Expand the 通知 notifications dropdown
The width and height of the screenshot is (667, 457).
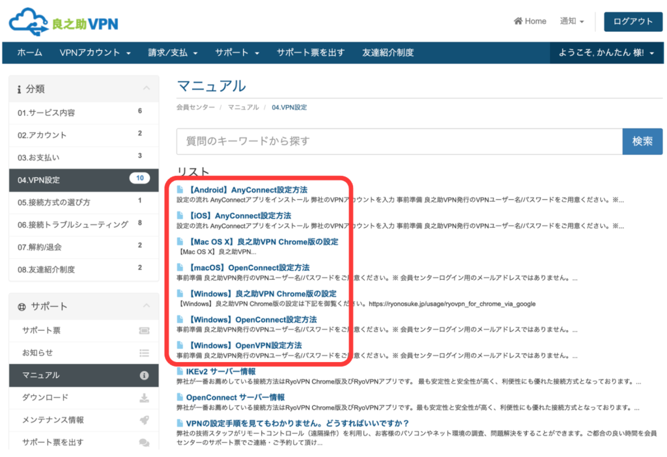coord(572,21)
